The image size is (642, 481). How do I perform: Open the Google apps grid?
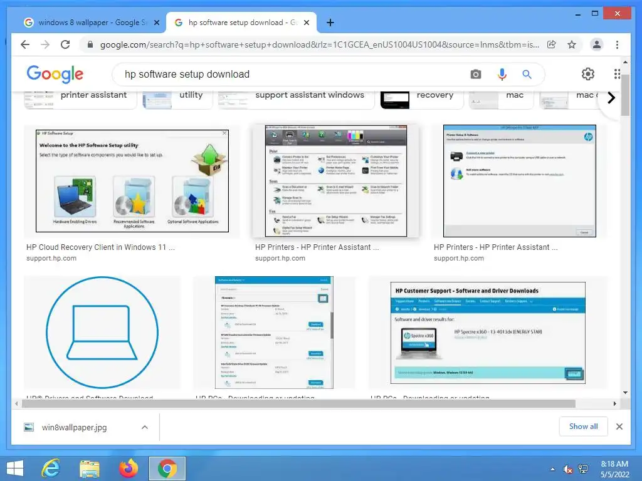pos(617,74)
